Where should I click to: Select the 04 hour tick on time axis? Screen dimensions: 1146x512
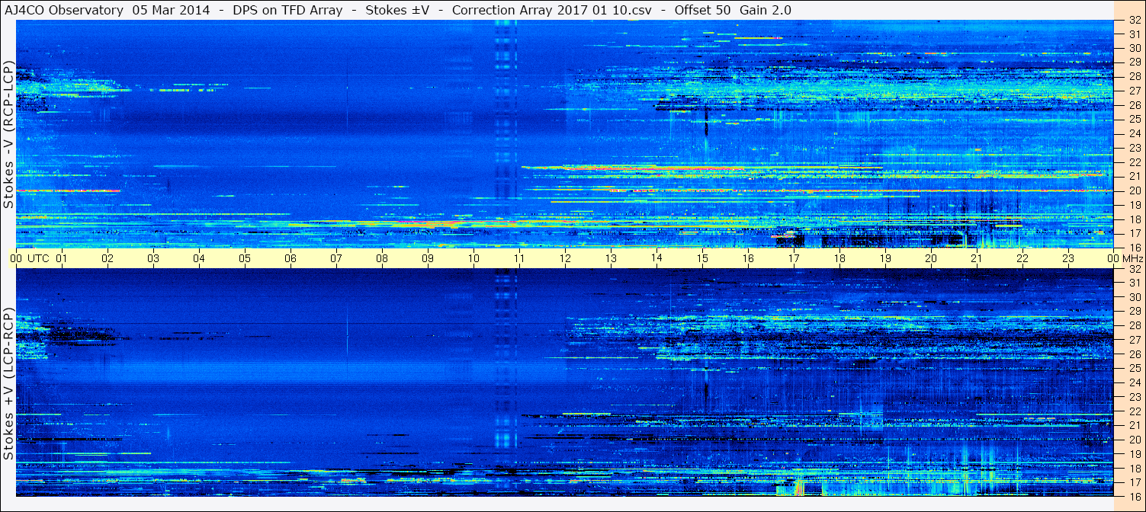point(199,258)
